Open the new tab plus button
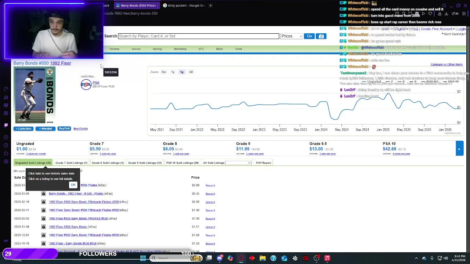470x264 pixels. 210,5
